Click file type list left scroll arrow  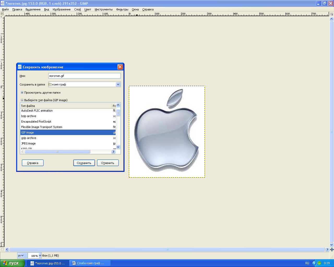(22, 151)
